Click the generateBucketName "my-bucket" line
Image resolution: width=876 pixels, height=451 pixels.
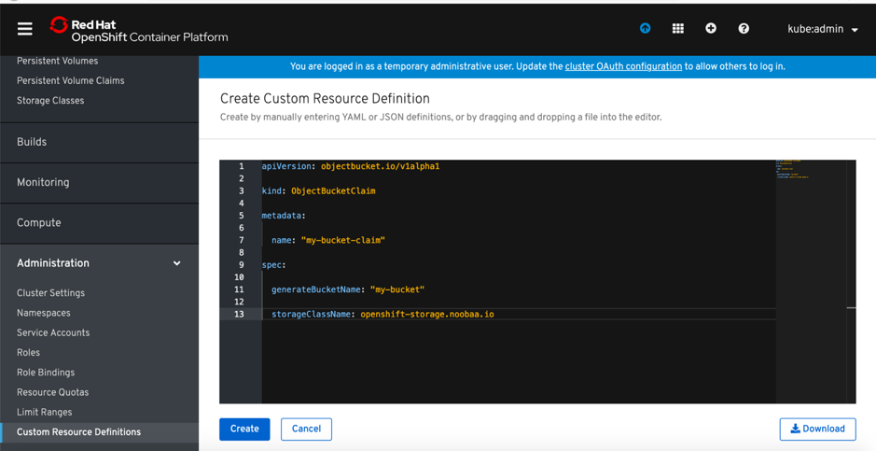click(348, 289)
